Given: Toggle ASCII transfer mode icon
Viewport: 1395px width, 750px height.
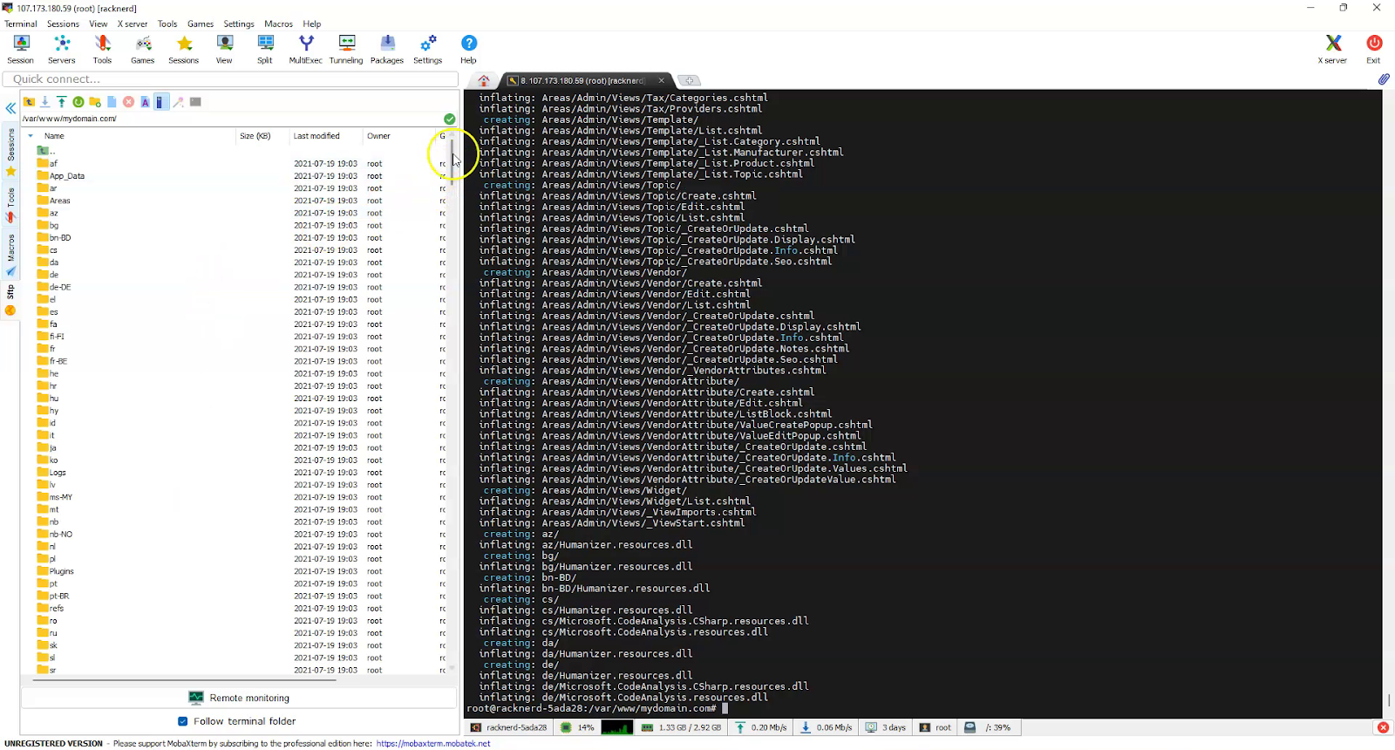Looking at the screenshot, I should point(145,102).
